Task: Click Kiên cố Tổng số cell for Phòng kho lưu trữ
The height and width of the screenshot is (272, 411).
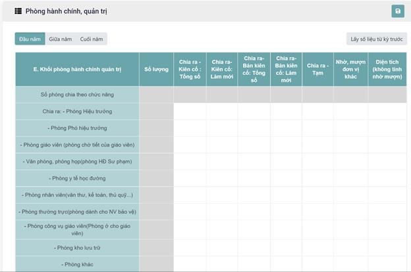Action: click(x=190, y=247)
